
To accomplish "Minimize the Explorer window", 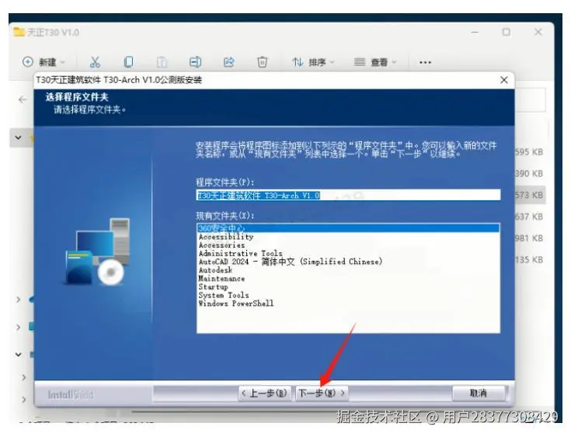I will pyautogui.click(x=475, y=32).
